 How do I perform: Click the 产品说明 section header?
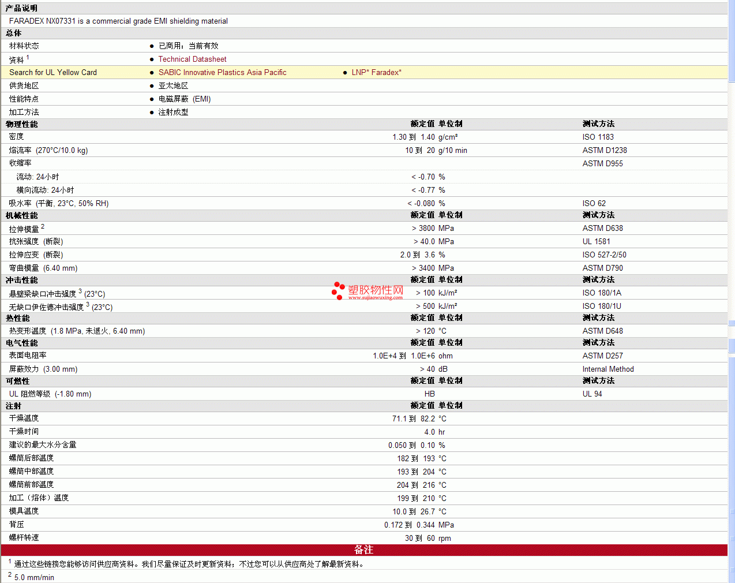coord(21,8)
